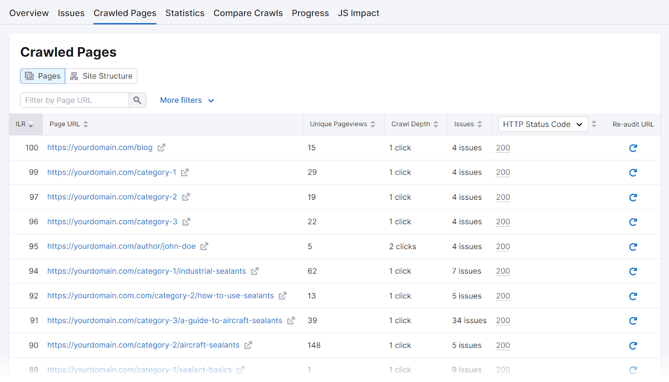Viewport: 669px width, 382px height.
Task: Switch to the Compare Crawls tab
Action: (248, 13)
